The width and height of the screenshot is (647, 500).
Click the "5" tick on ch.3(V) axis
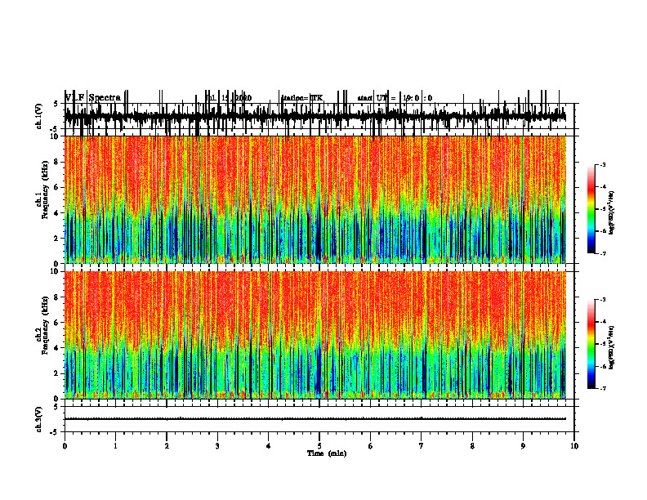pos(56,407)
